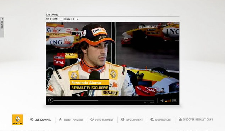
Task: Adjust the orange volume level bars
Action: pyautogui.click(x=168, y=101)
